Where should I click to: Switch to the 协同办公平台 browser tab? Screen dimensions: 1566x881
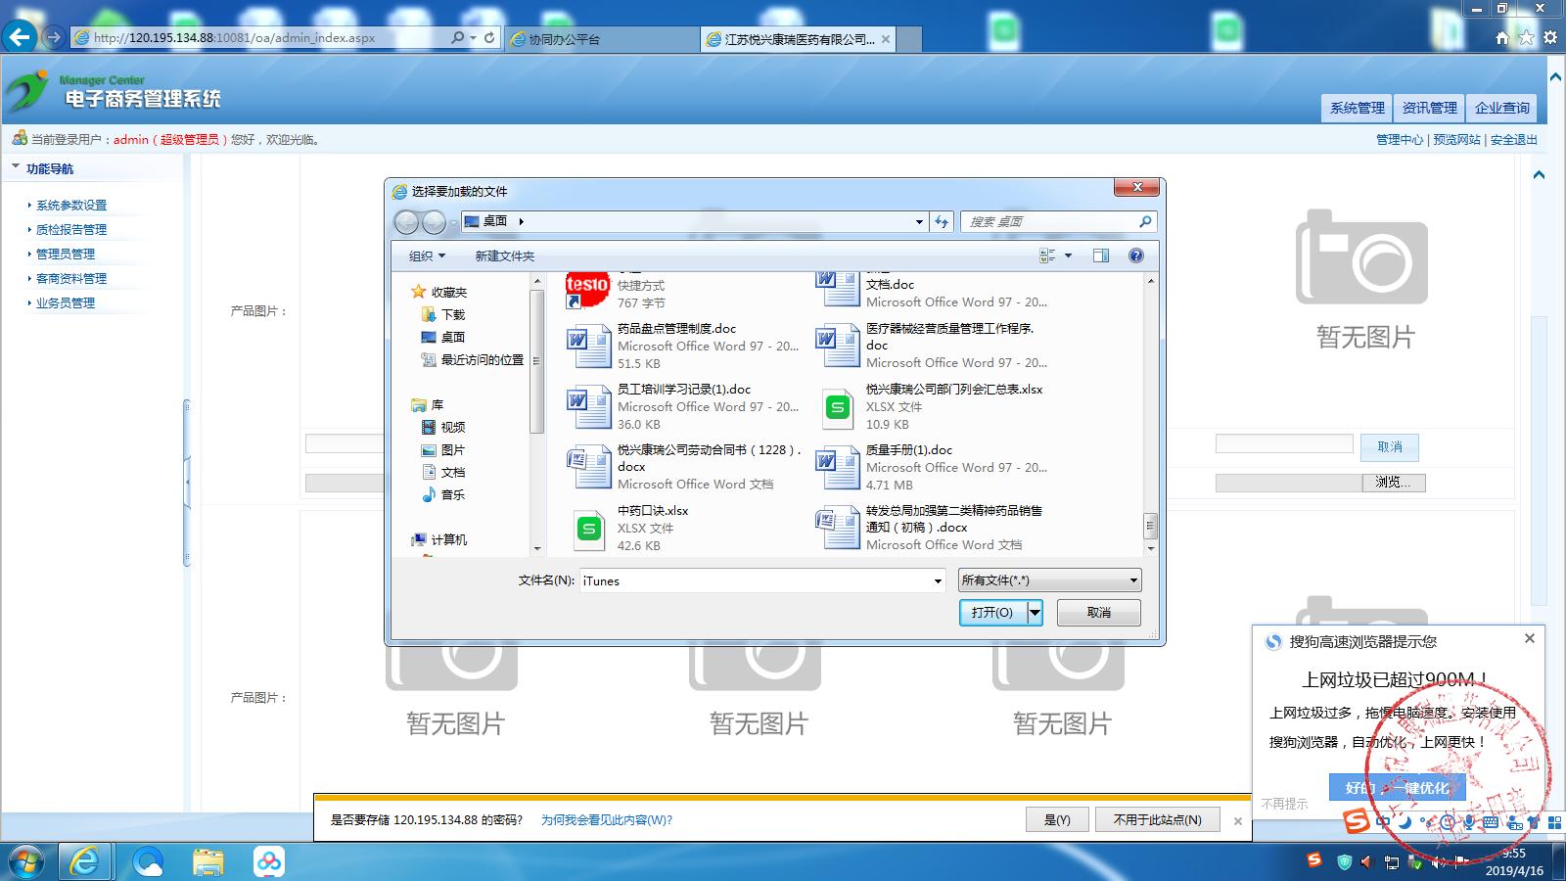click(x=604, y=39)
